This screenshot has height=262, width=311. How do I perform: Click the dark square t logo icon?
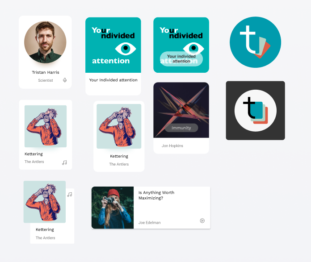pos(256,110)
